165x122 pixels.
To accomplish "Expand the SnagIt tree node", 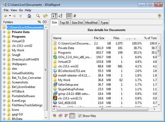I will click(x=4, y=55).
